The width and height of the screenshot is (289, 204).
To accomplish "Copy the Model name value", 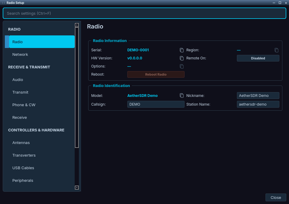I will coord(182,95).
